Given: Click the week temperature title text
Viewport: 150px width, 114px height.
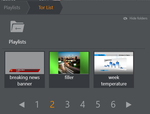Looking at the screenshot, I should click(114, 81).
